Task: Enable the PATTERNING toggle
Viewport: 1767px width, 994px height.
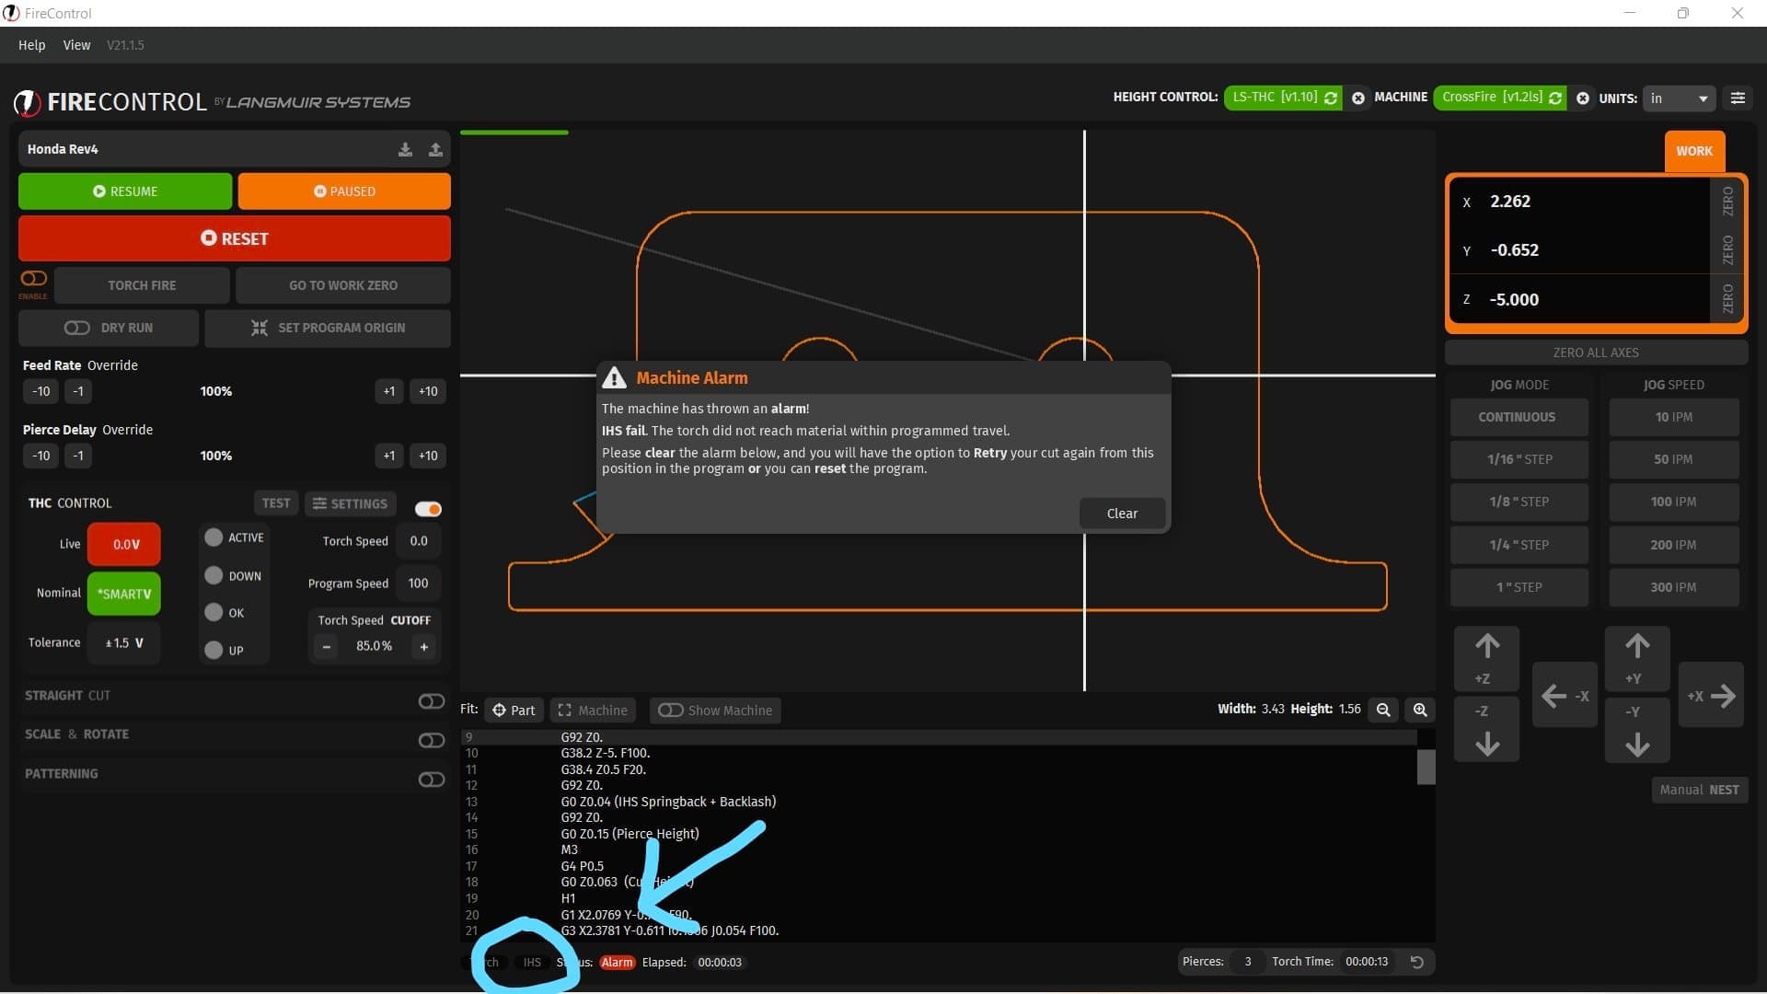Action: (431, 780)
